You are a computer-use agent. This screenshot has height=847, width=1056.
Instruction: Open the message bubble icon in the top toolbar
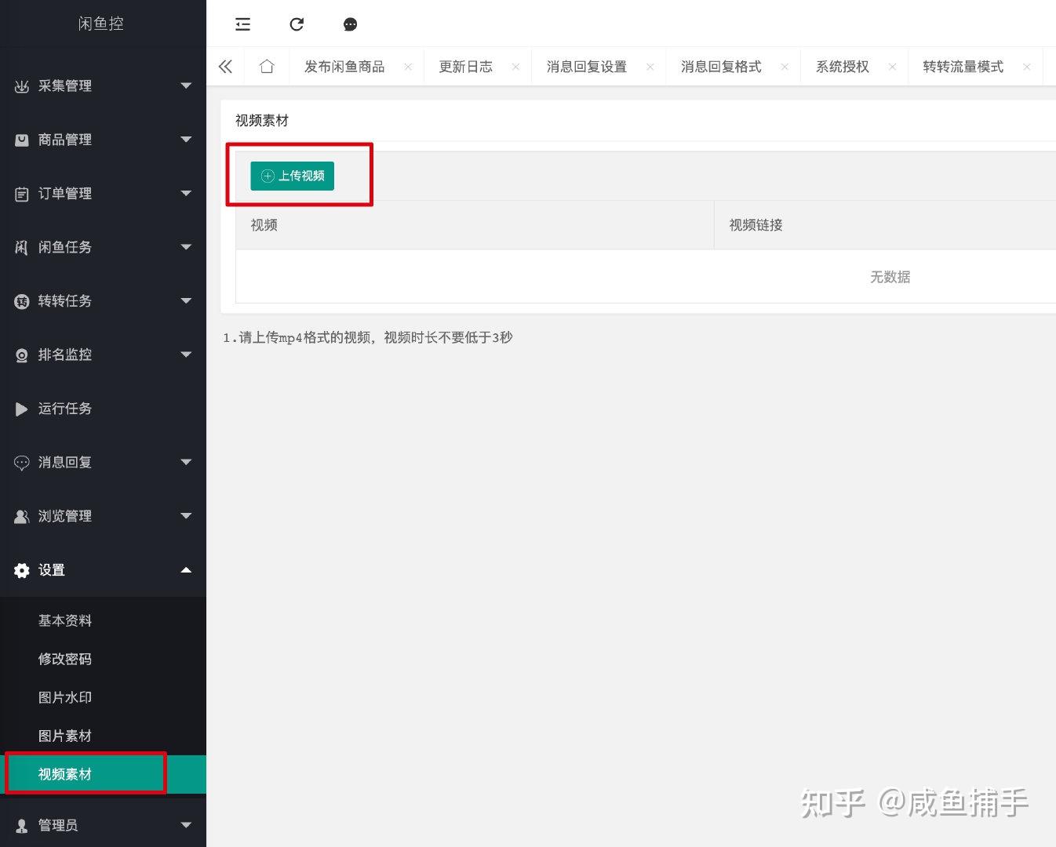pos(350,24)
